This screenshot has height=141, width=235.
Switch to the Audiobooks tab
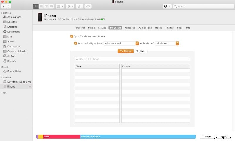(x=145, y=28)
